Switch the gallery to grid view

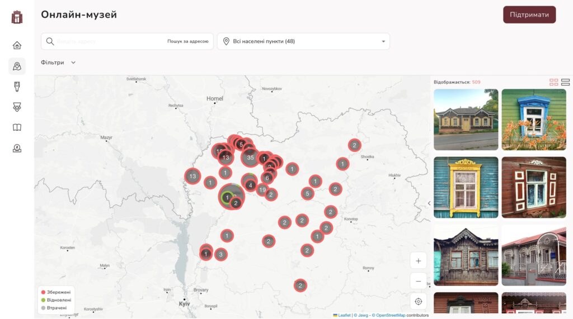[553, 82]
